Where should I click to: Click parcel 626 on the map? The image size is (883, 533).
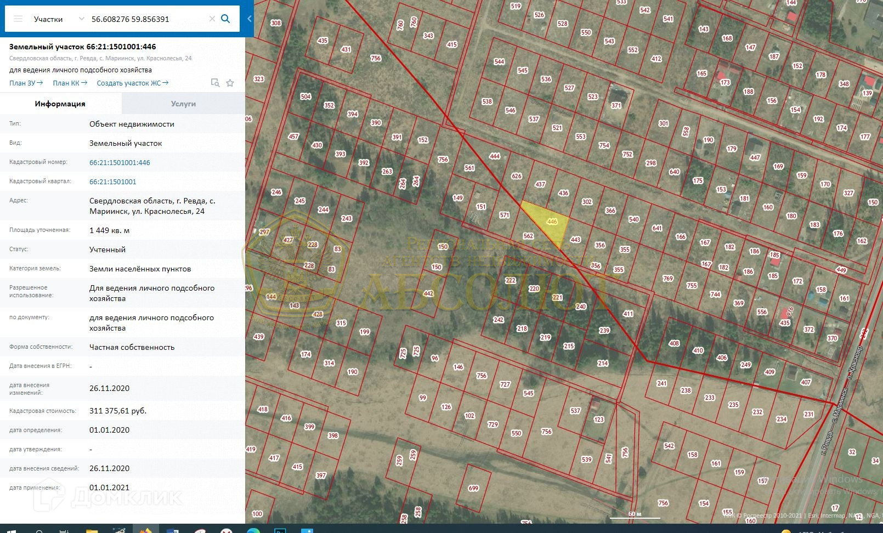(517, 176)
